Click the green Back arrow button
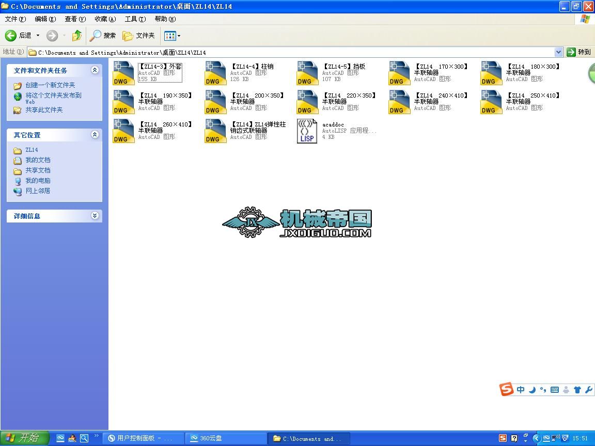 [11, 36]
